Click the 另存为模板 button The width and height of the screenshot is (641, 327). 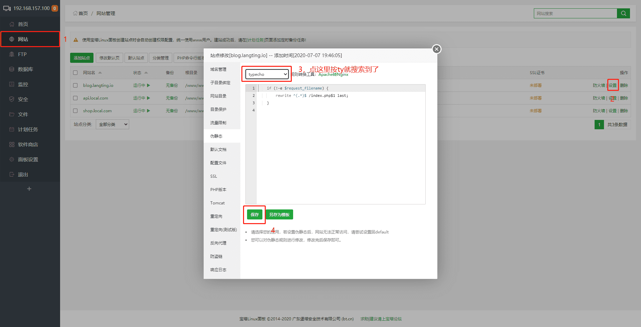click(x=279, y=214)
